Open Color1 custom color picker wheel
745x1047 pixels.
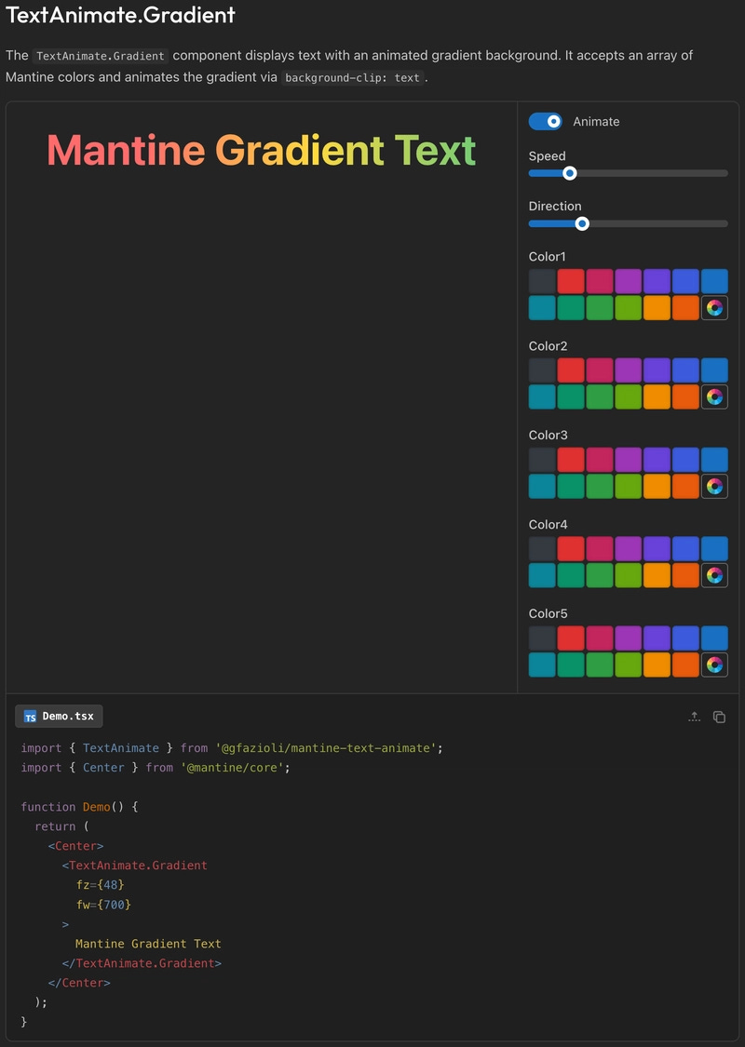tap(714, 308)
